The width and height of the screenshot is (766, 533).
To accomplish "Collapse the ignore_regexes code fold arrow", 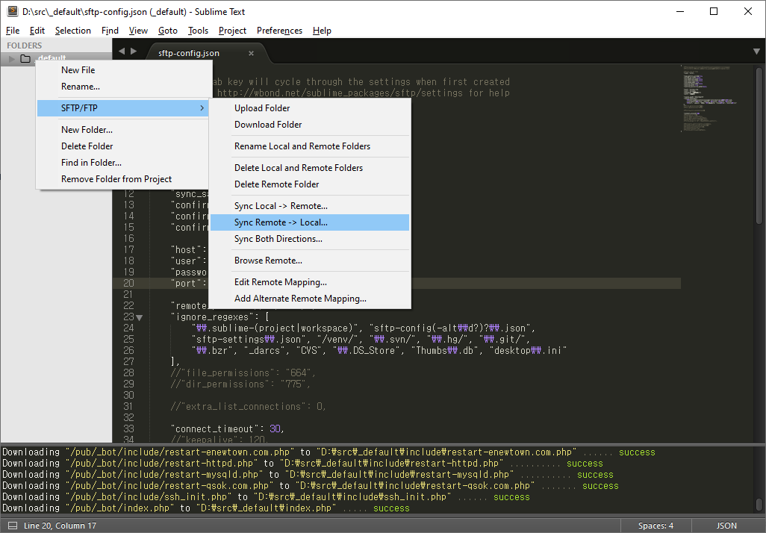I will click(x=140, y=317).
